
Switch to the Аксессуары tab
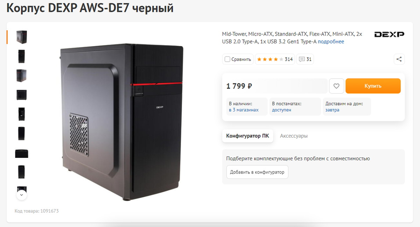pos(294,136)
